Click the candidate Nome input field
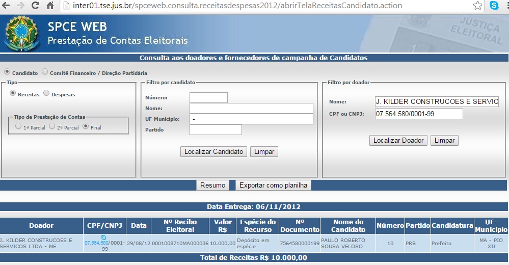This screenshot has width=509, height=265. (x=251, y=108)
